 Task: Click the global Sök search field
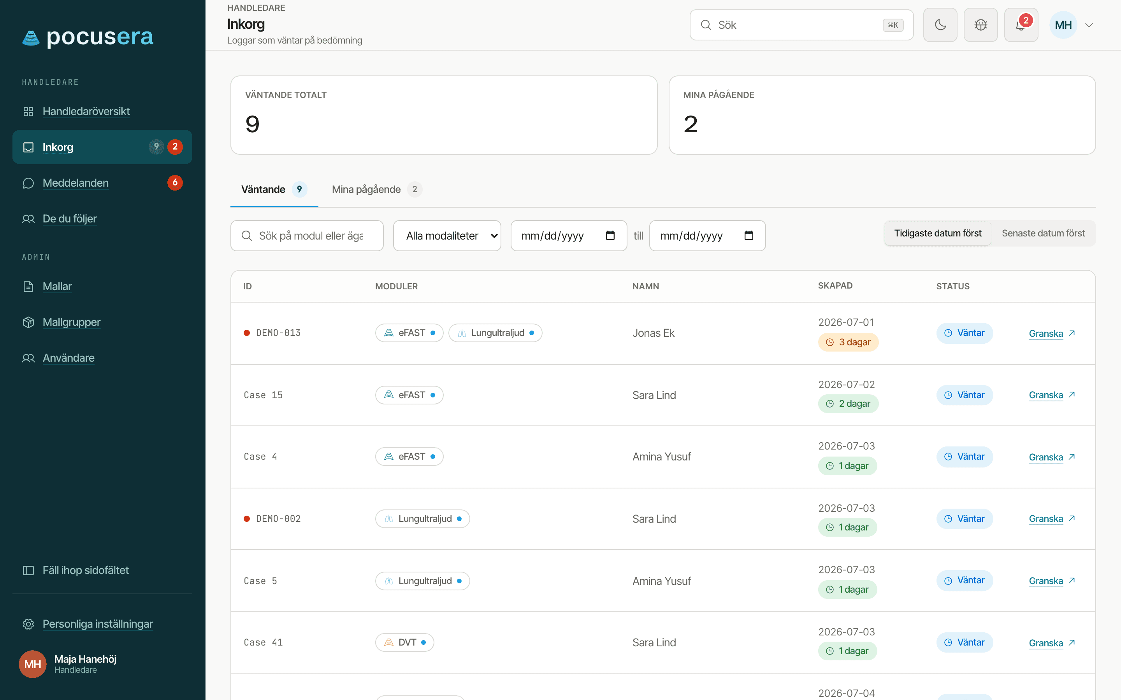(x=801, y=25)
